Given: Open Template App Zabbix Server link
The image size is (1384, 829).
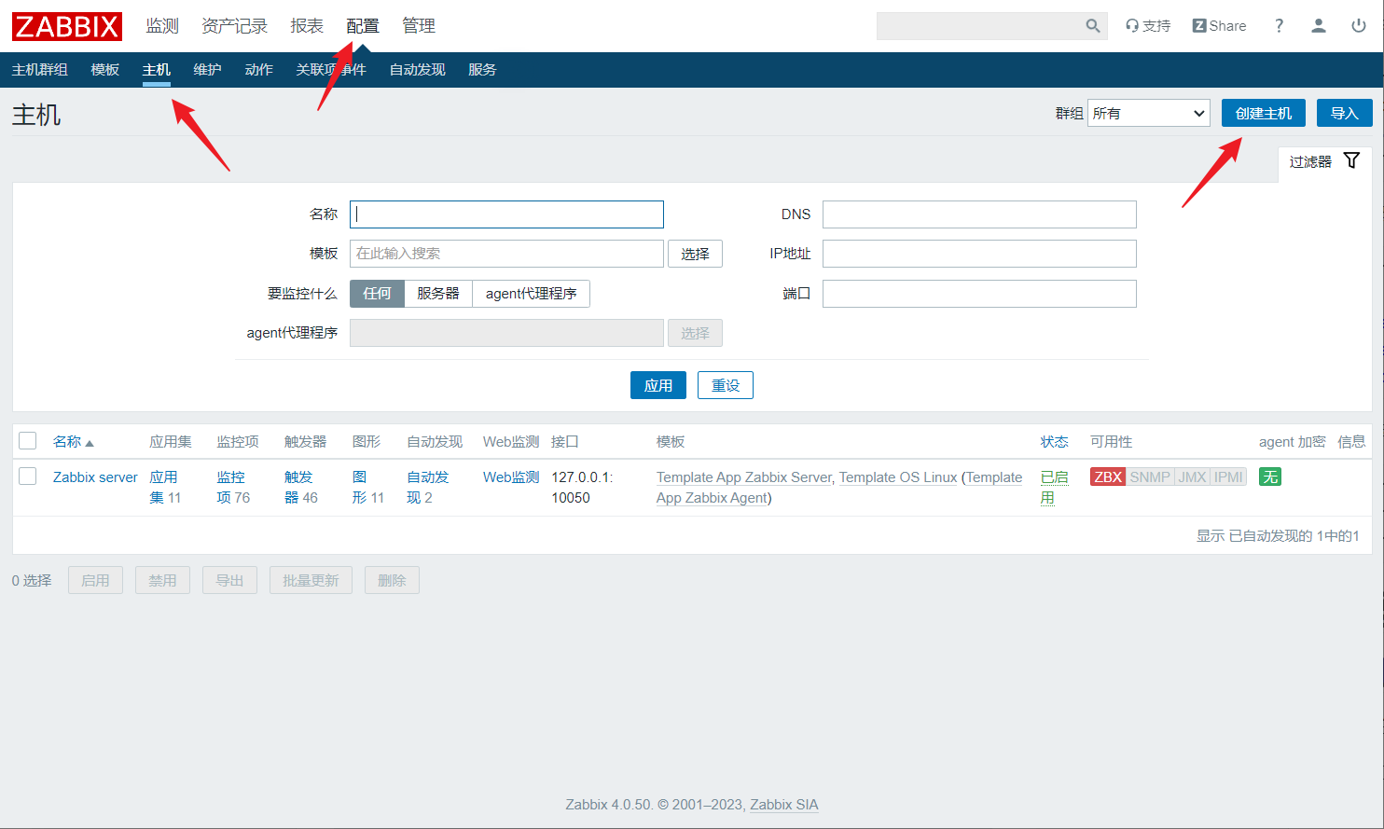Looking at the screenshot, I should [743, 477].
